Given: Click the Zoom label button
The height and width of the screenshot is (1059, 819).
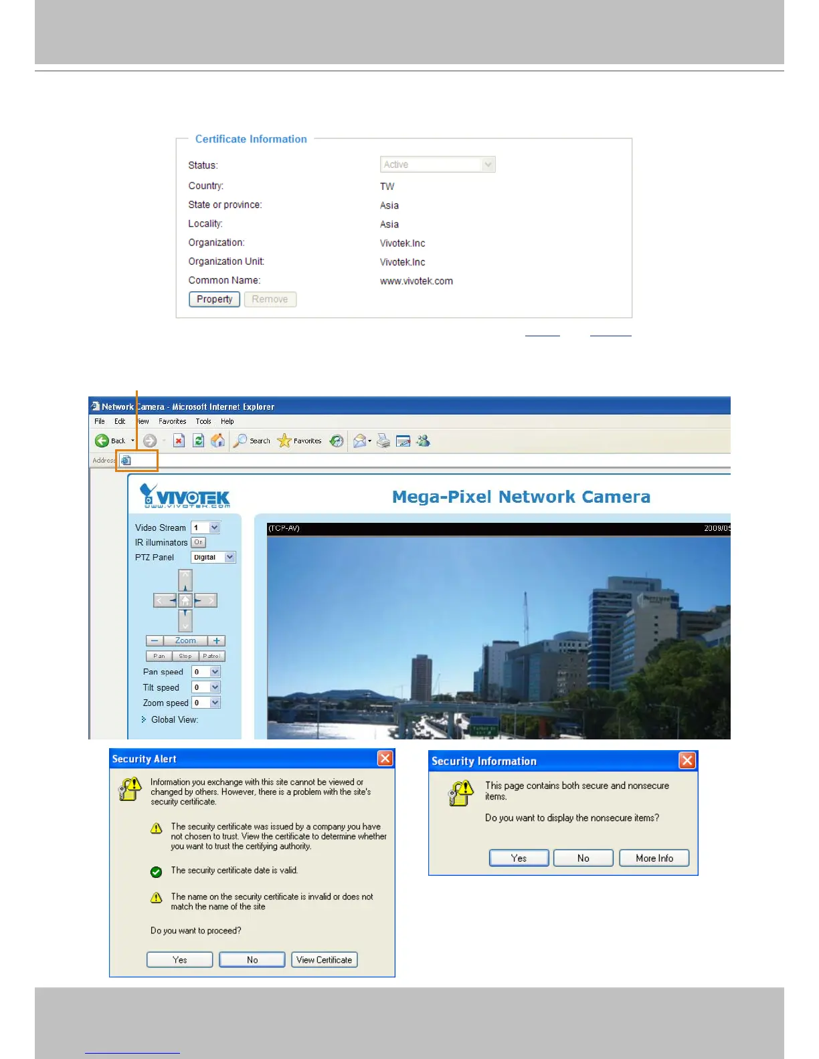Looking at the screenshot, I should (185, 640).
